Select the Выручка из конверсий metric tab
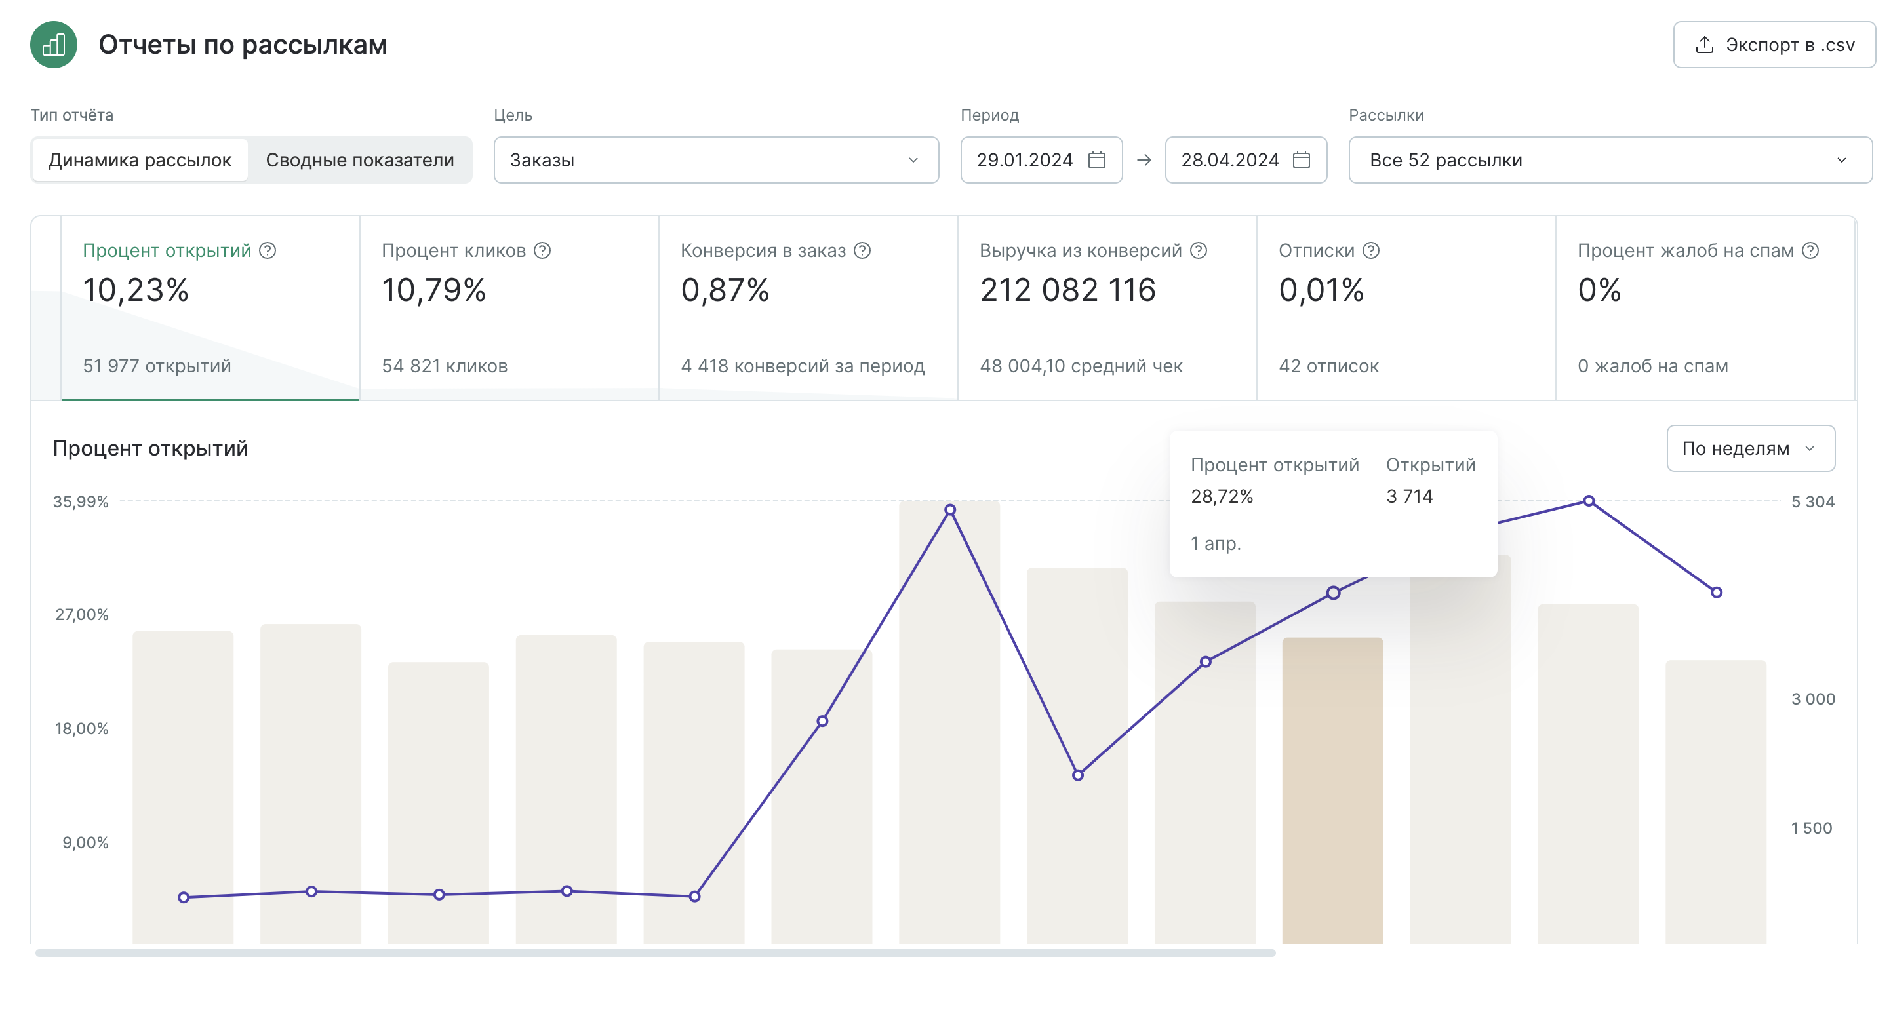Screen dimensions: 1891x1016 [x=1107, y=308]
